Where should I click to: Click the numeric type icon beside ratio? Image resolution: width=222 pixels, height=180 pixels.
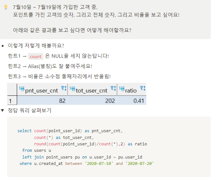(122, 89)
